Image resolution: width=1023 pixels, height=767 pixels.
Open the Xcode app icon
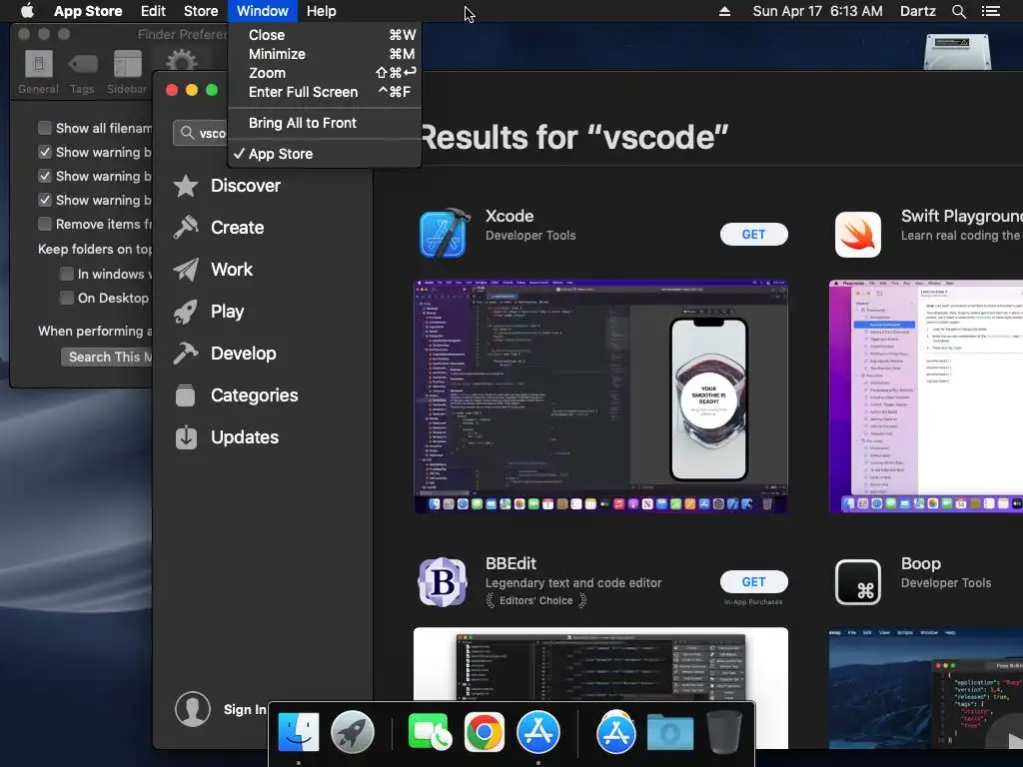click(445, 234)
